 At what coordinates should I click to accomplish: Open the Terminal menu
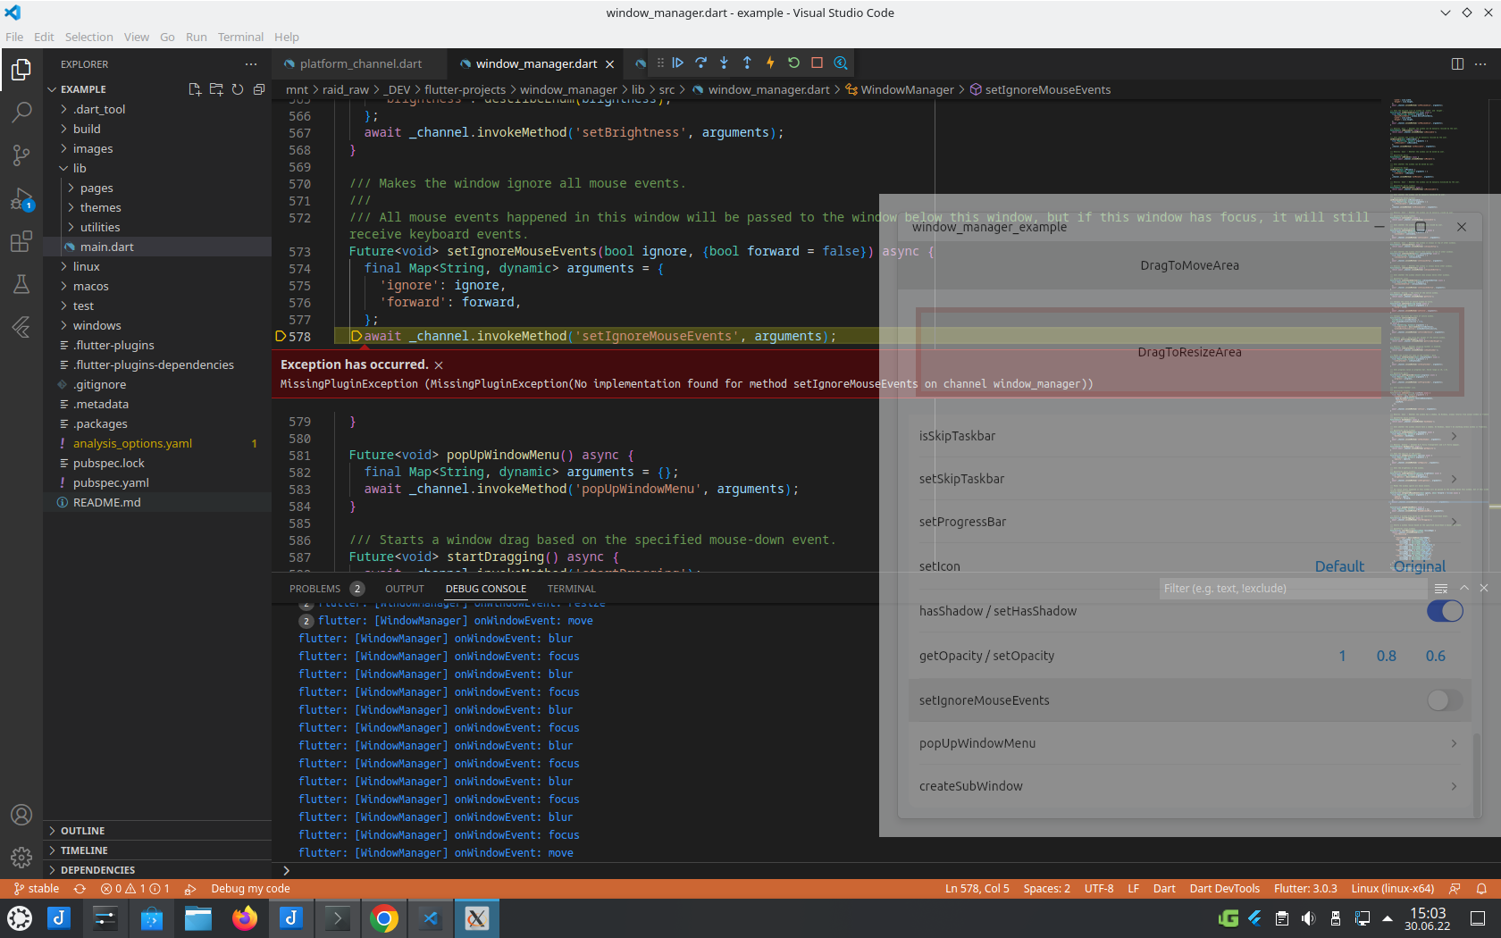point(239,37)
